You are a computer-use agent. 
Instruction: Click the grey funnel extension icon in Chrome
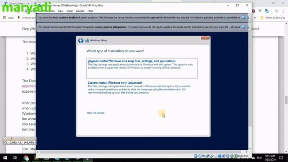260,11
